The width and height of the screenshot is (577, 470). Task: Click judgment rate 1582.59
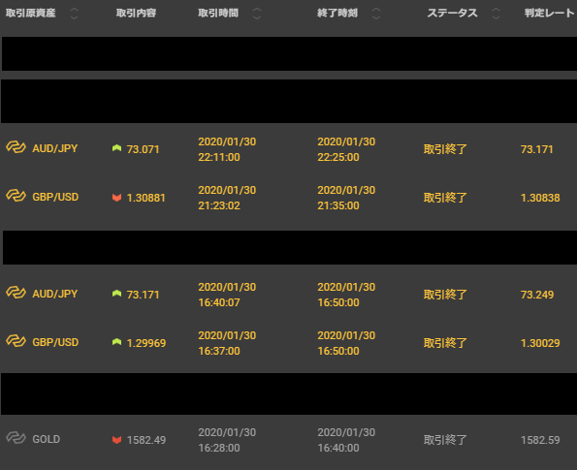click(540, 440)
